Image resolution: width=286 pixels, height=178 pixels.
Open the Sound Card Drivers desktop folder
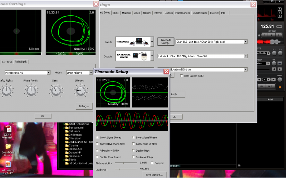pyautogui.click(x=8, y=146)
